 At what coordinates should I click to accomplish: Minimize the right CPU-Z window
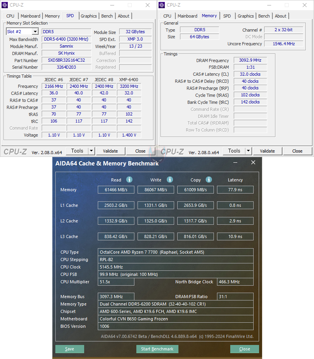tap(269, 5)
